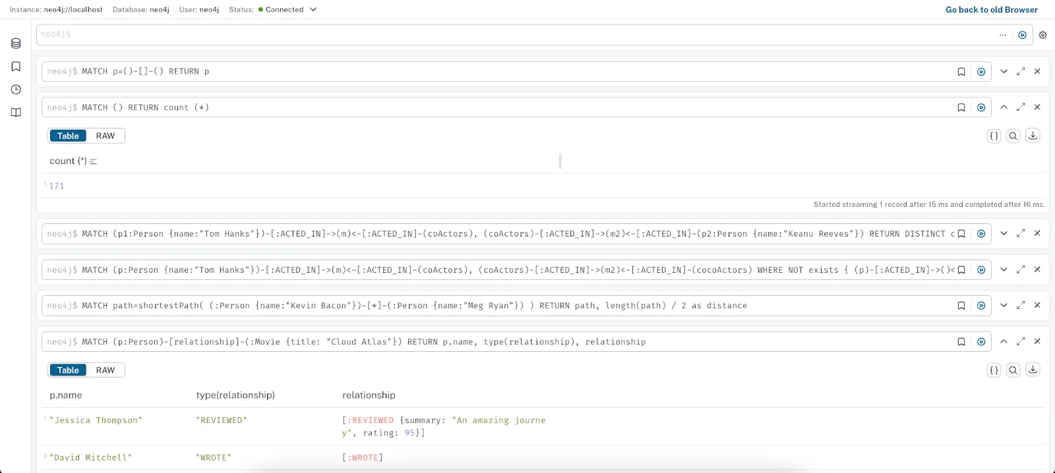The width and height of the screenshot is (1055, 473).
Task: Select the 171 count value
Action: click(57, 186)
